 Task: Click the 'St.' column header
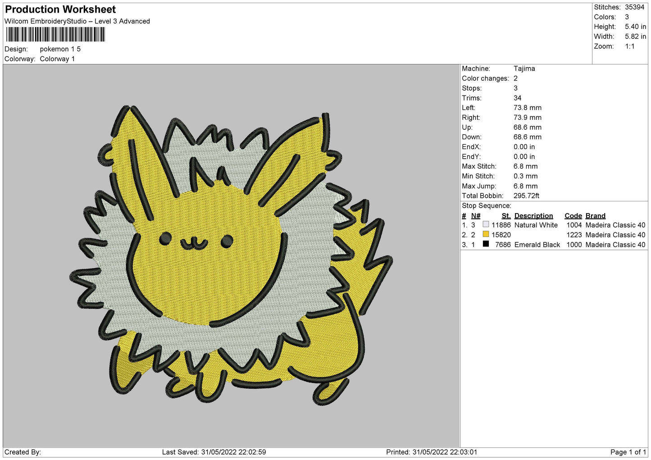click(x=506, y=216)
